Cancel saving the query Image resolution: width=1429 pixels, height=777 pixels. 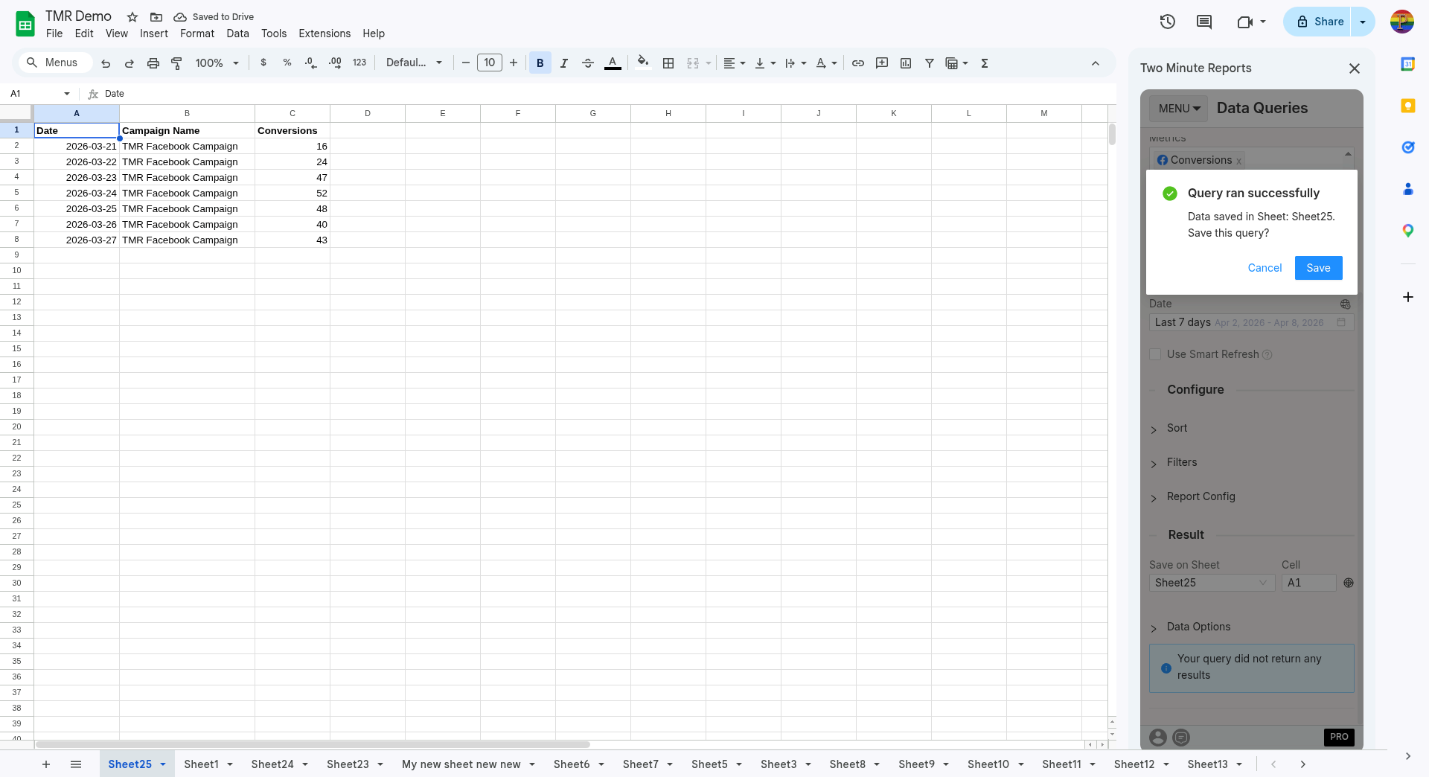click(1264, 268)
